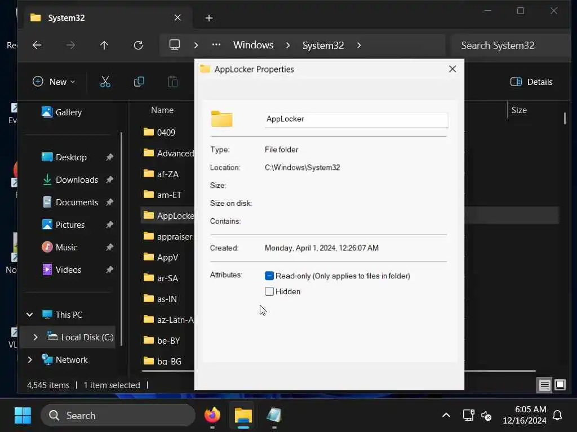Image resolution: width=577 pixels, height=432 pixels.
Task: Select the be-BY folder
Action: point(162,340)
